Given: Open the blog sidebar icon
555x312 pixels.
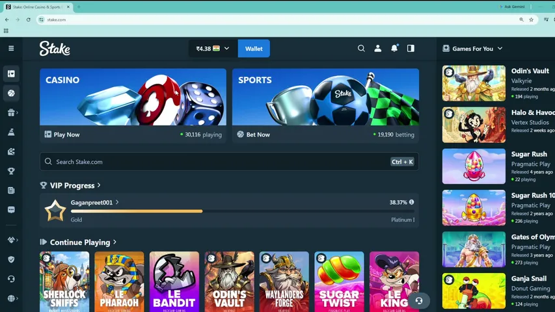Looking at the screenshot, I should [x=11, y=190].
